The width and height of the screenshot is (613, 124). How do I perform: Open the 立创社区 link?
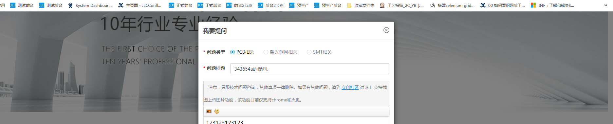pyautogui.click(x=350, y=87)
